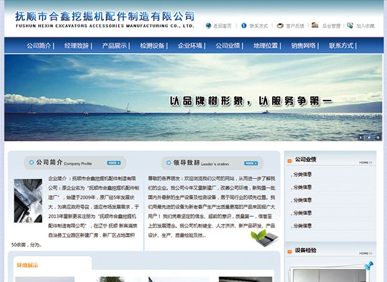Click the 联系方式 link in the navigation bar
387x282 pixels.
pyautogui.click(x=342, y=46)
